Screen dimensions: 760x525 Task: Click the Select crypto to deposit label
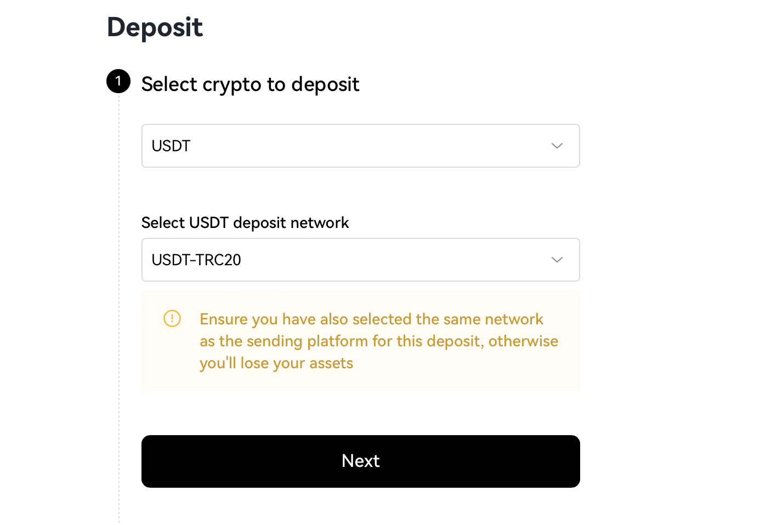point(251,84)
